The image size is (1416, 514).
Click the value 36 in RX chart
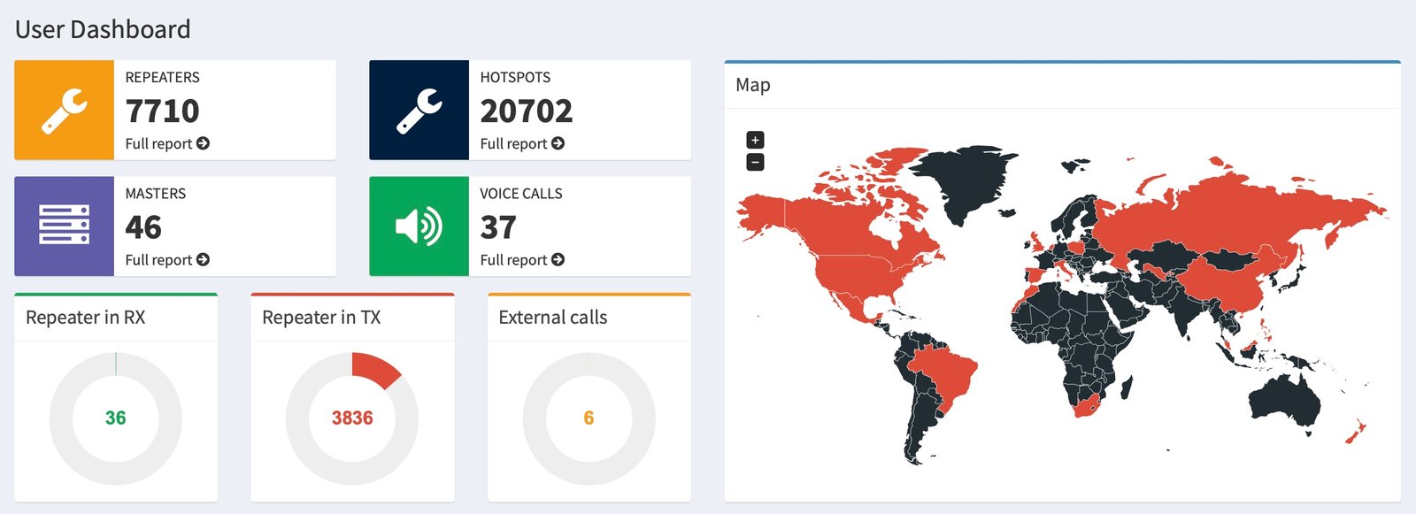115,418
